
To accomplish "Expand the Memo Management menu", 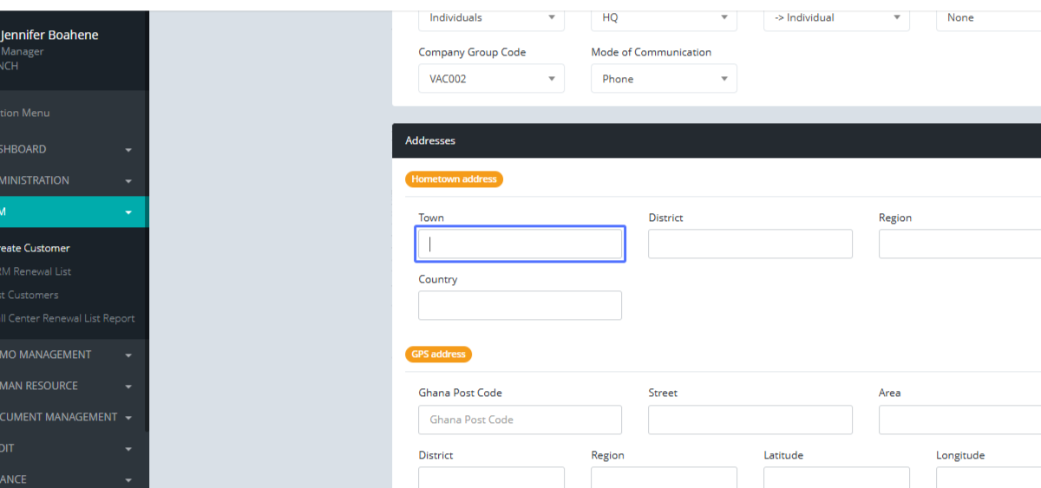I will (x=128, y=355).
